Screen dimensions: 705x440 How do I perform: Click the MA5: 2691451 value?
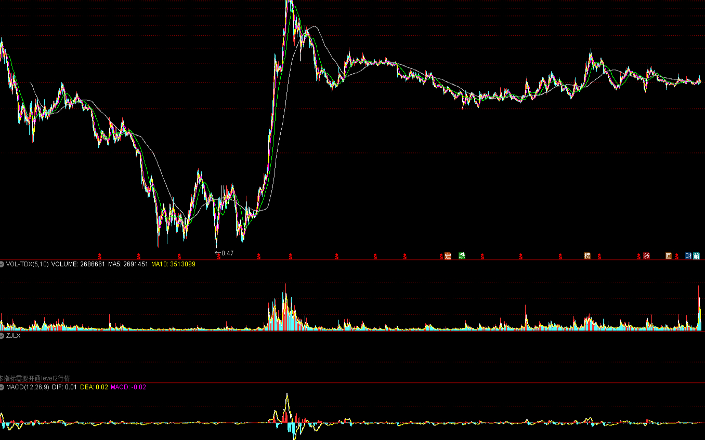pyautogui.click(x=128, y=264)
